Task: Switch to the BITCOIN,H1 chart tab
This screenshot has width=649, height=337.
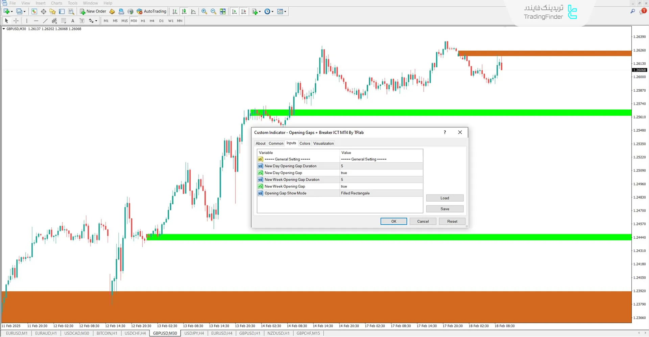Action: click(107, 333)
